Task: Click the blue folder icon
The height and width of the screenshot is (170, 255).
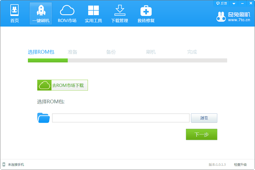Action: 44,118
